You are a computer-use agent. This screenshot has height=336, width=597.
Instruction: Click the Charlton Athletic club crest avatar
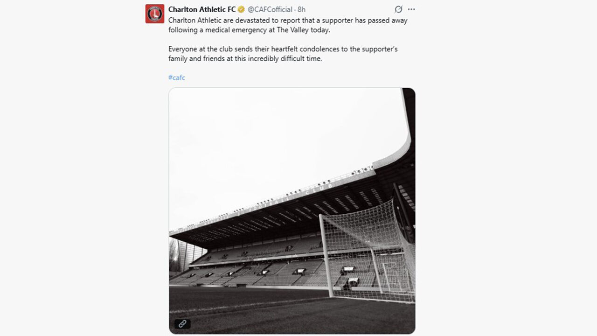(154, 14)
